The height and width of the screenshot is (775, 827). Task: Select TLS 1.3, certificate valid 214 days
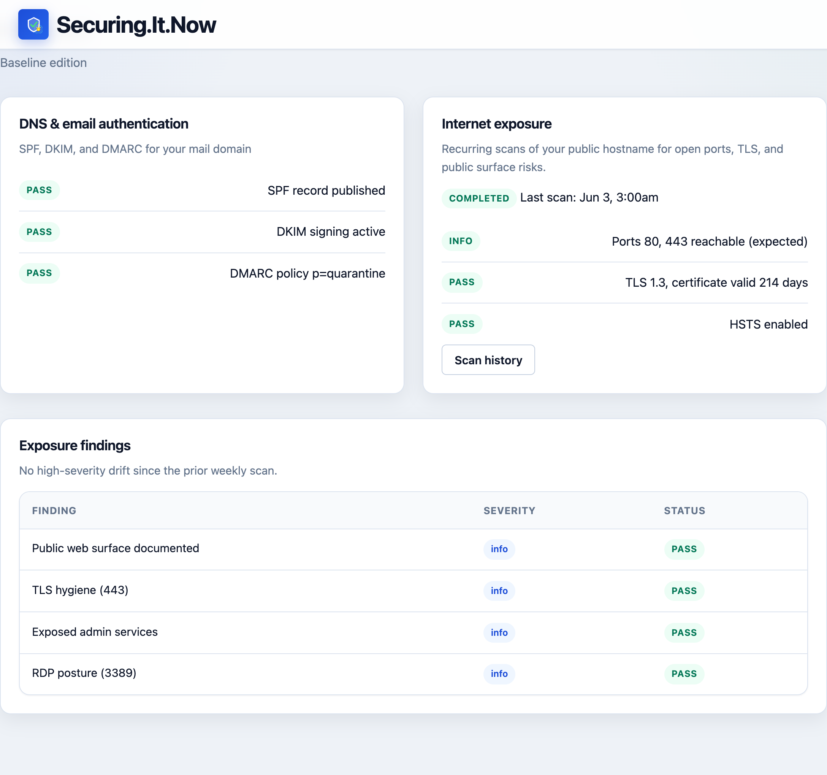pyautogui.click(x=716, y=283)
